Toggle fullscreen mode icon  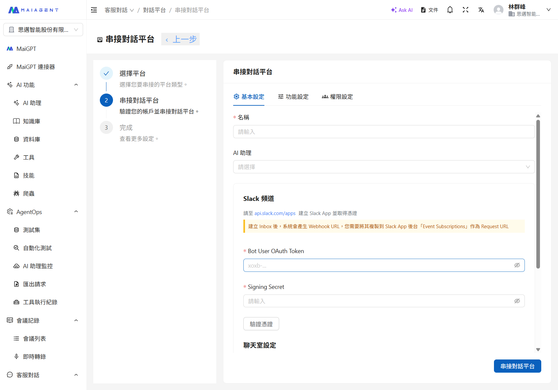[x=465, y=10]
